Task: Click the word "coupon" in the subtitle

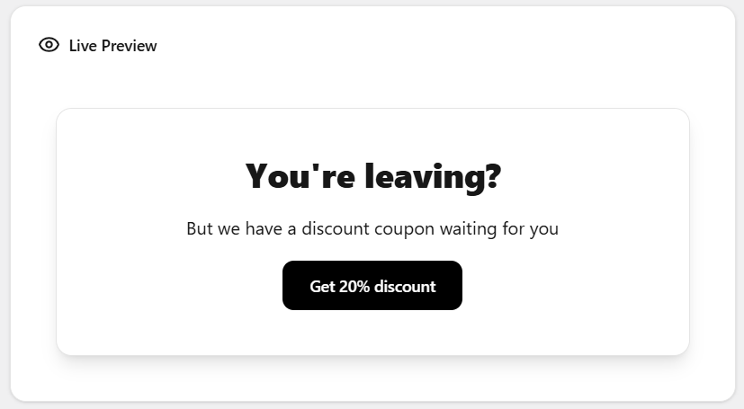Action: (399, 228)
